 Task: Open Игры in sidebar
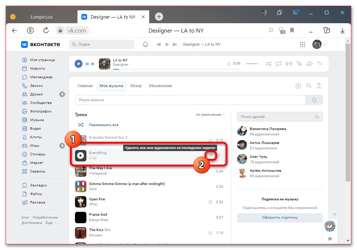tap(31, 146)
